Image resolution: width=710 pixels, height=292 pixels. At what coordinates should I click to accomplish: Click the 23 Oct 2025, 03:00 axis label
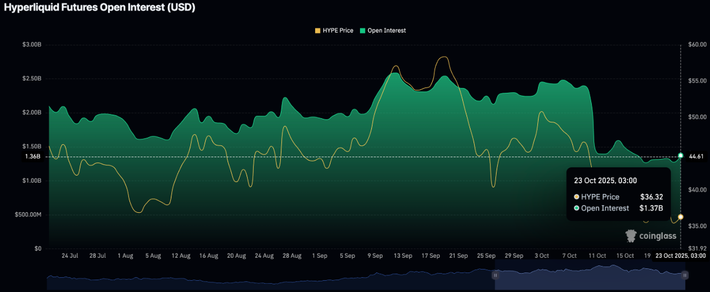[x=680, y=256]
